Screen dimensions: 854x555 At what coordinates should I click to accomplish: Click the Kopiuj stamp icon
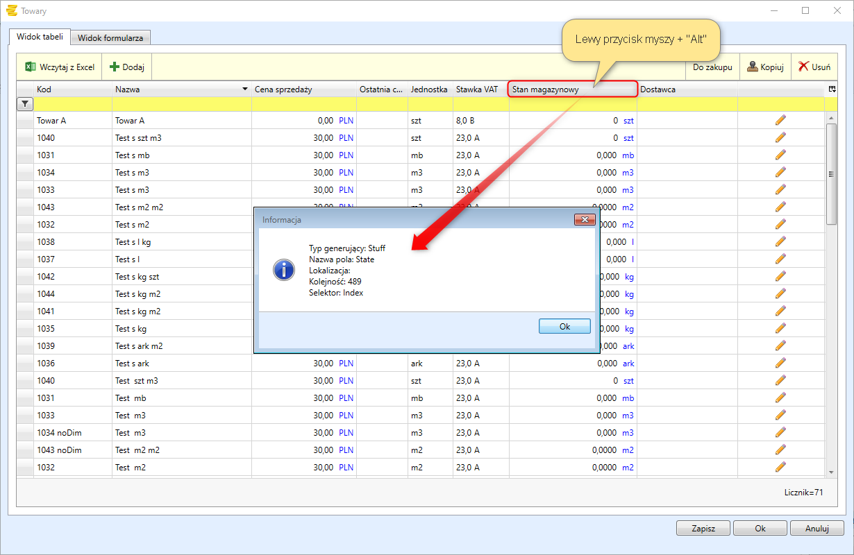pyautogui.click(x=753, y=67)
